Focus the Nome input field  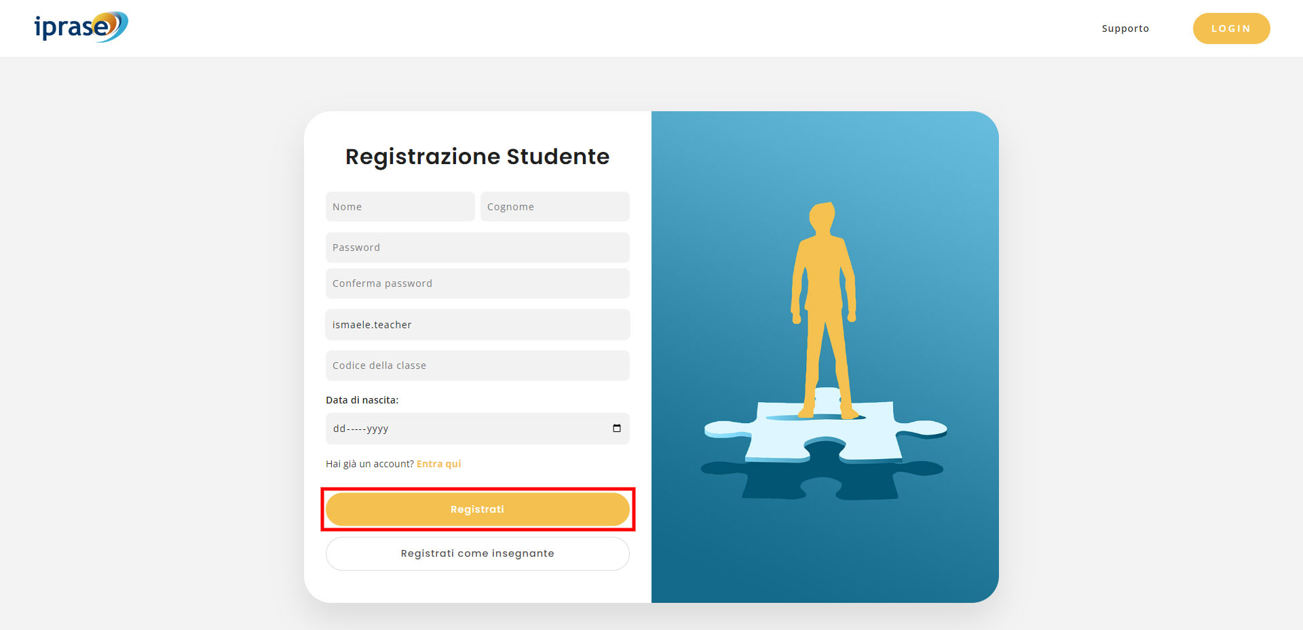point(400,207)
